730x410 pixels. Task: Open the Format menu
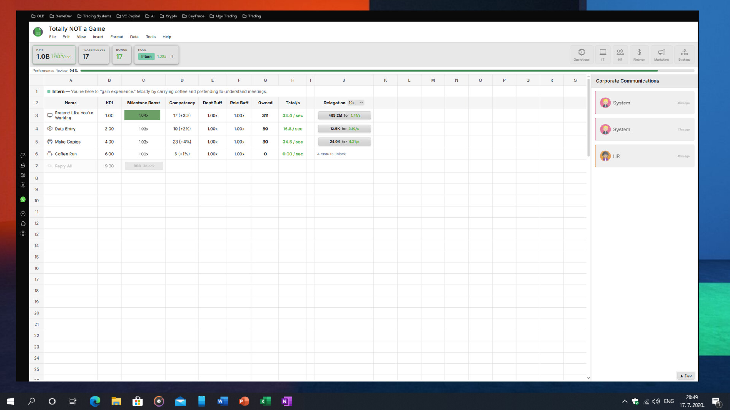(x=116, y=37)
